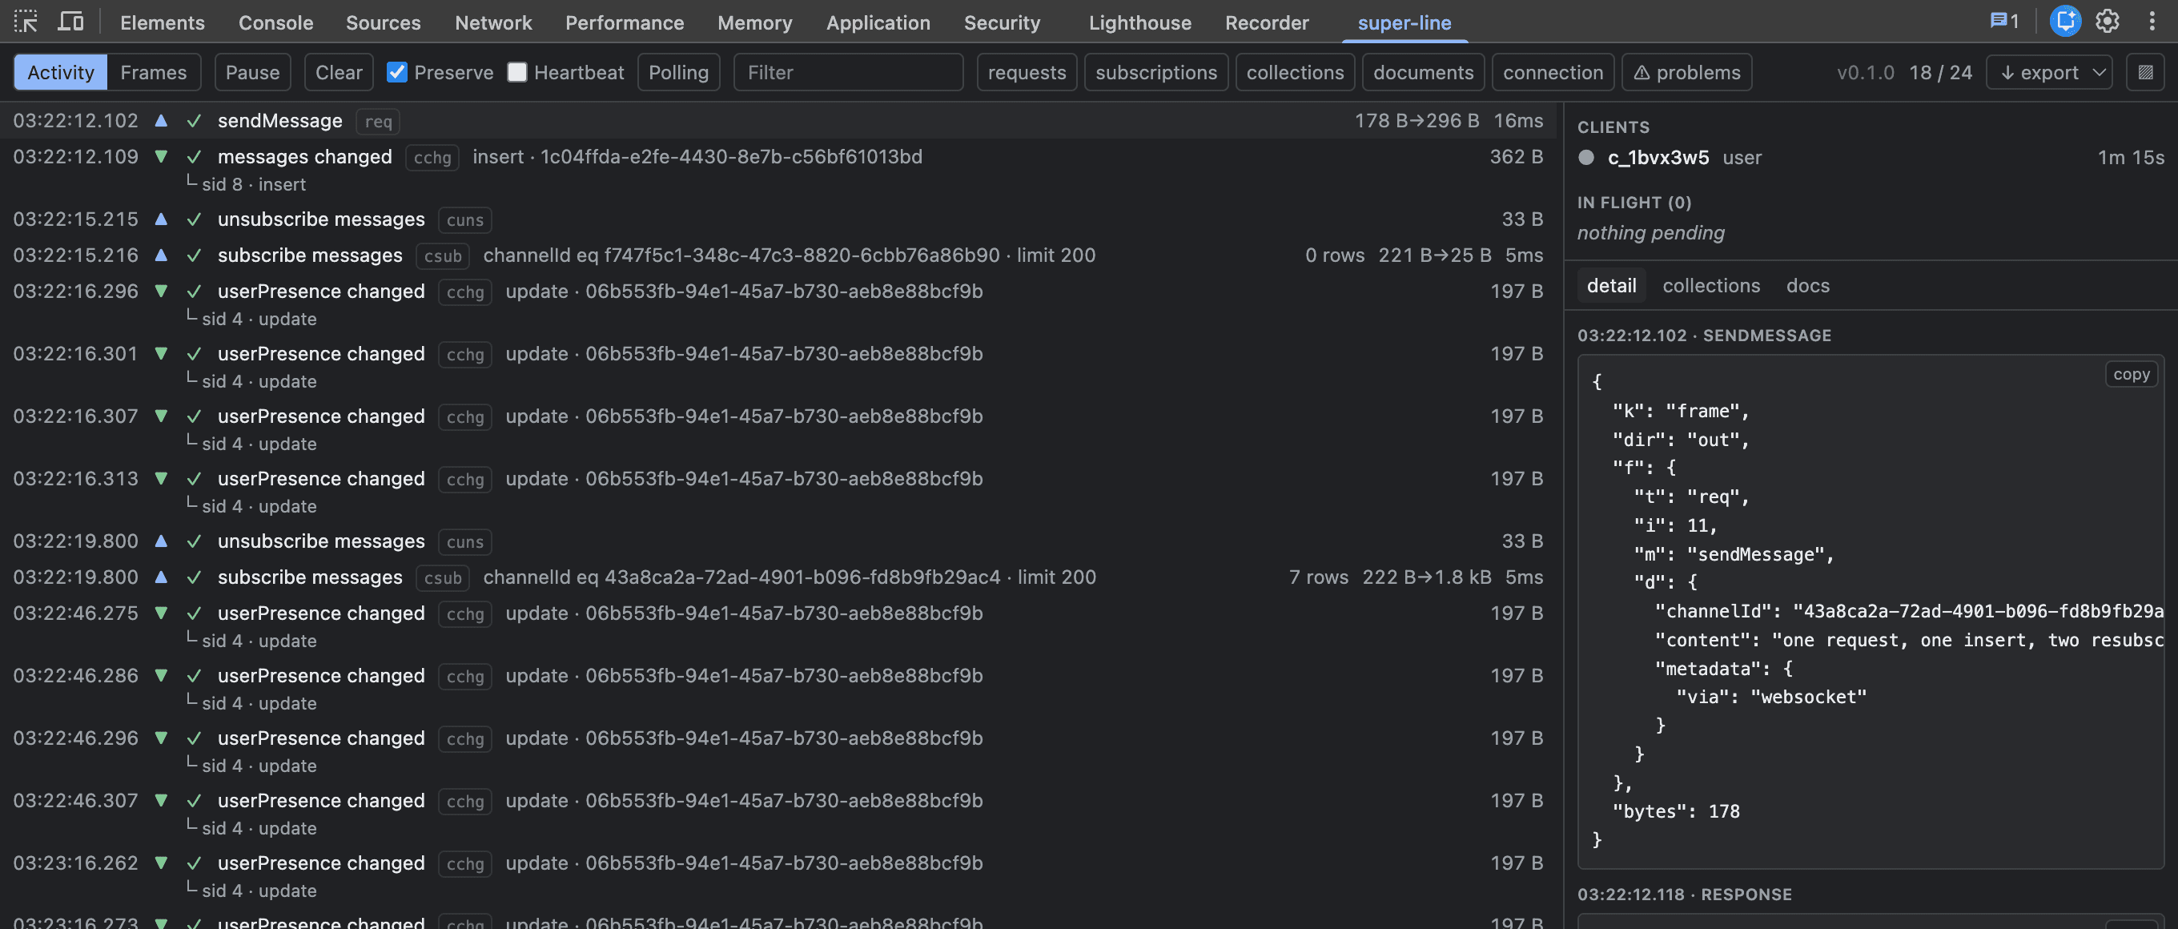Viewport: 2178px width, 929px height.
Task: Click the up arrow on sendMessage row
Action: point(161,121)
